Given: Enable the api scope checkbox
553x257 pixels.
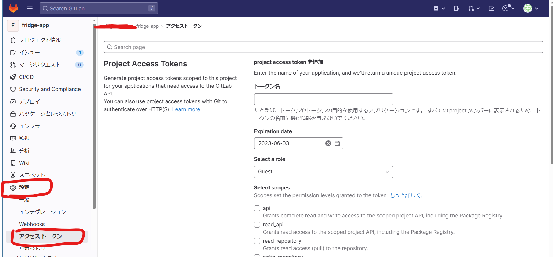Looking at the screenshot, I should pos(257,208).
